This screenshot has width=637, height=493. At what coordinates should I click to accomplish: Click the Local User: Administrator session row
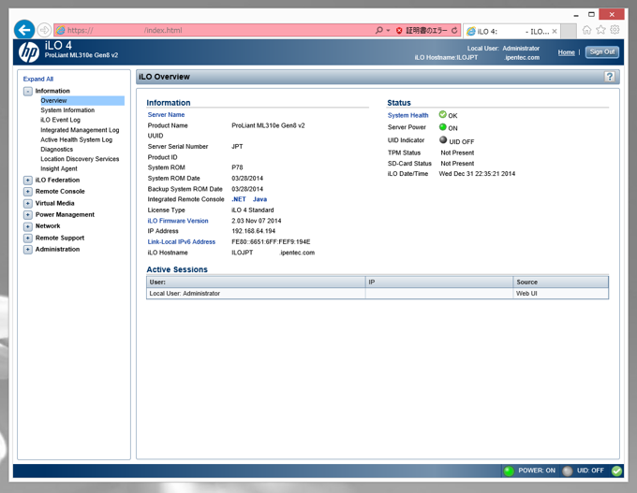(378, 294)
